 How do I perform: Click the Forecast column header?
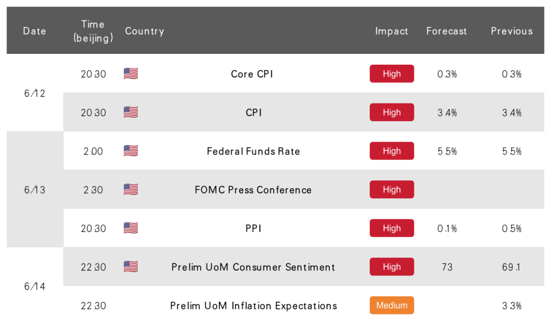(446, 31)
